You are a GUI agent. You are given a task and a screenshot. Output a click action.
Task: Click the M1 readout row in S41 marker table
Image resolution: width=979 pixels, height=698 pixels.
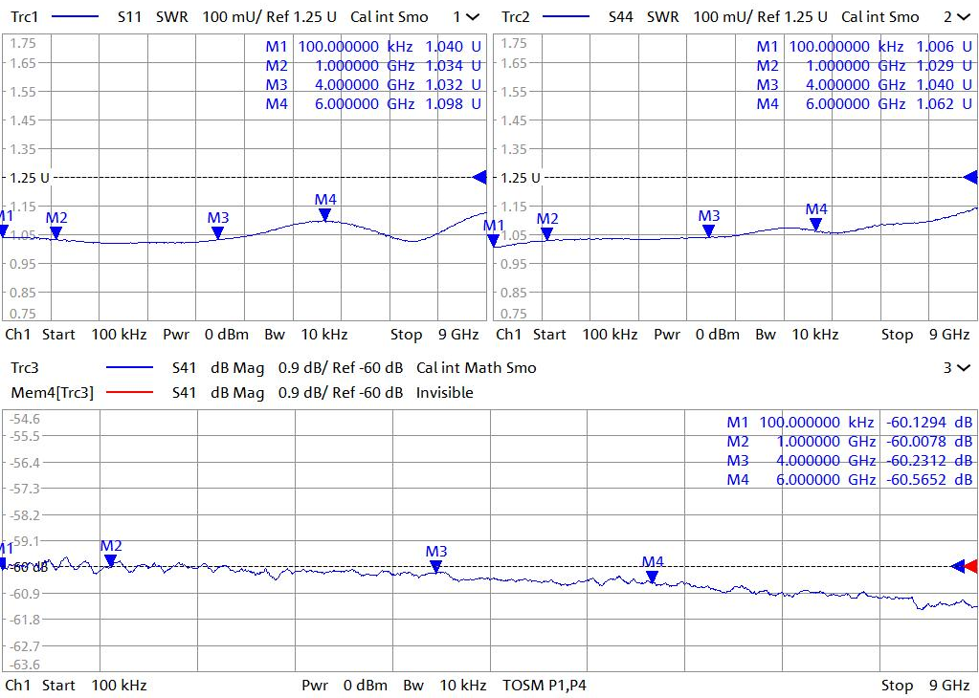click(849, 422)
